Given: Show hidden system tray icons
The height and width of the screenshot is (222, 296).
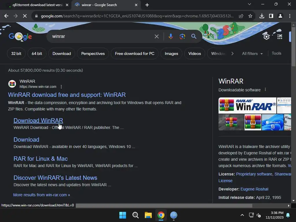Looking at the screenshot, I should pos(242,215).
